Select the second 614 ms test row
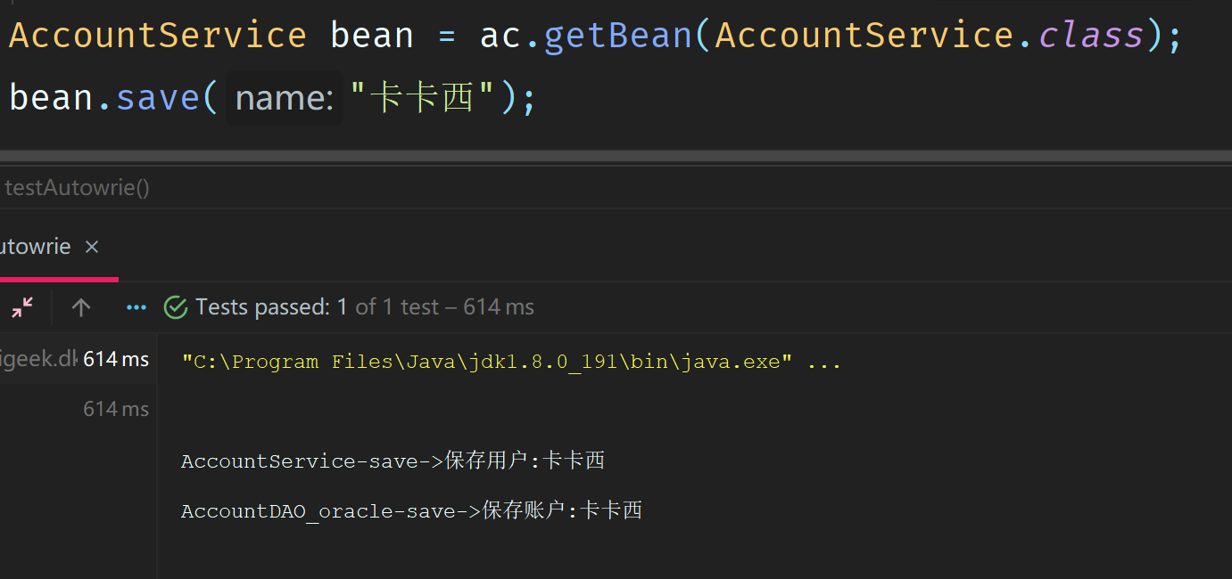This screenshot has width=1232, height=579. [78, 409]
